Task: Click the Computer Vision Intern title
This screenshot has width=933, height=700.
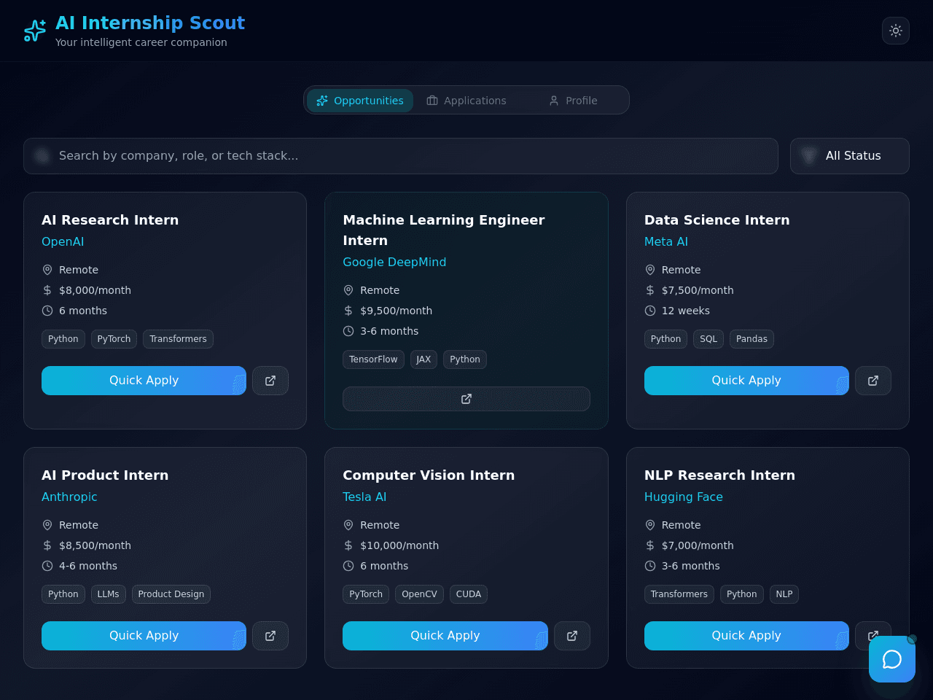Action: tap(429, 475)
